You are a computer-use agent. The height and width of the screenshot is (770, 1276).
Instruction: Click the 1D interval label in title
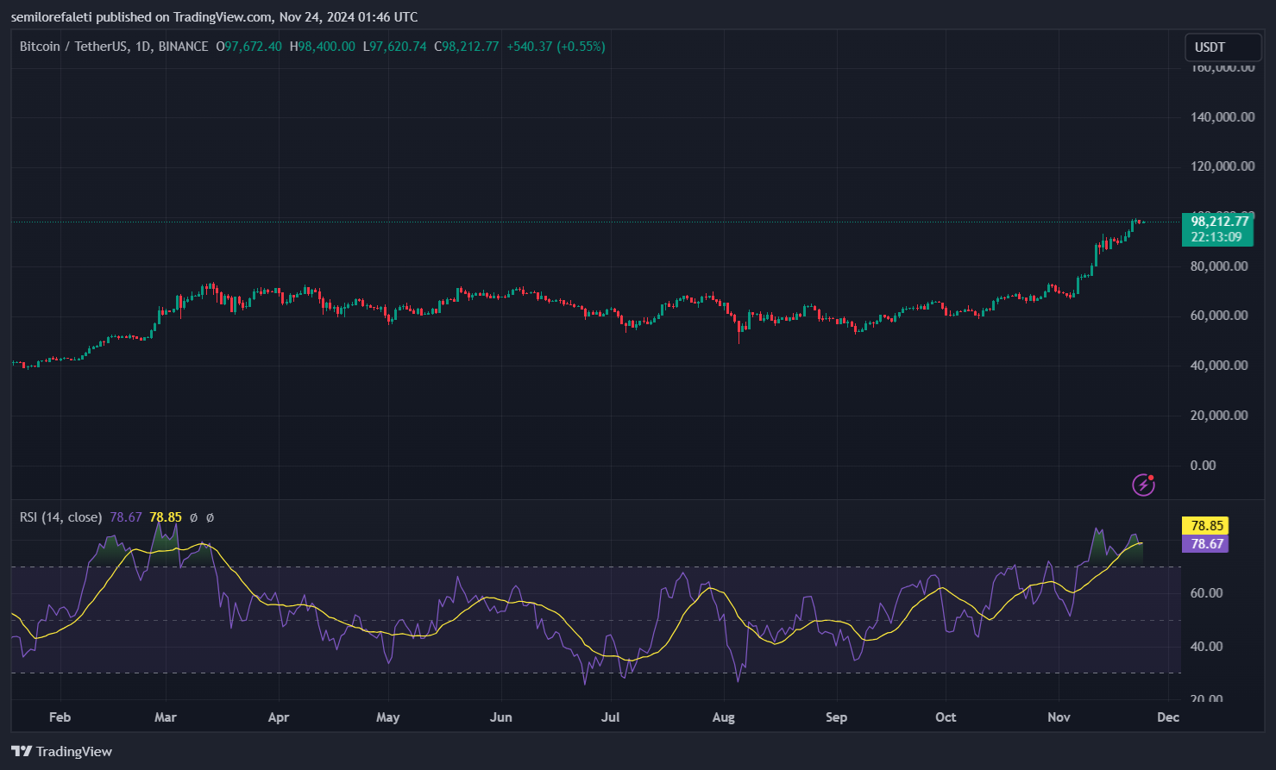(x=143, y=47)
